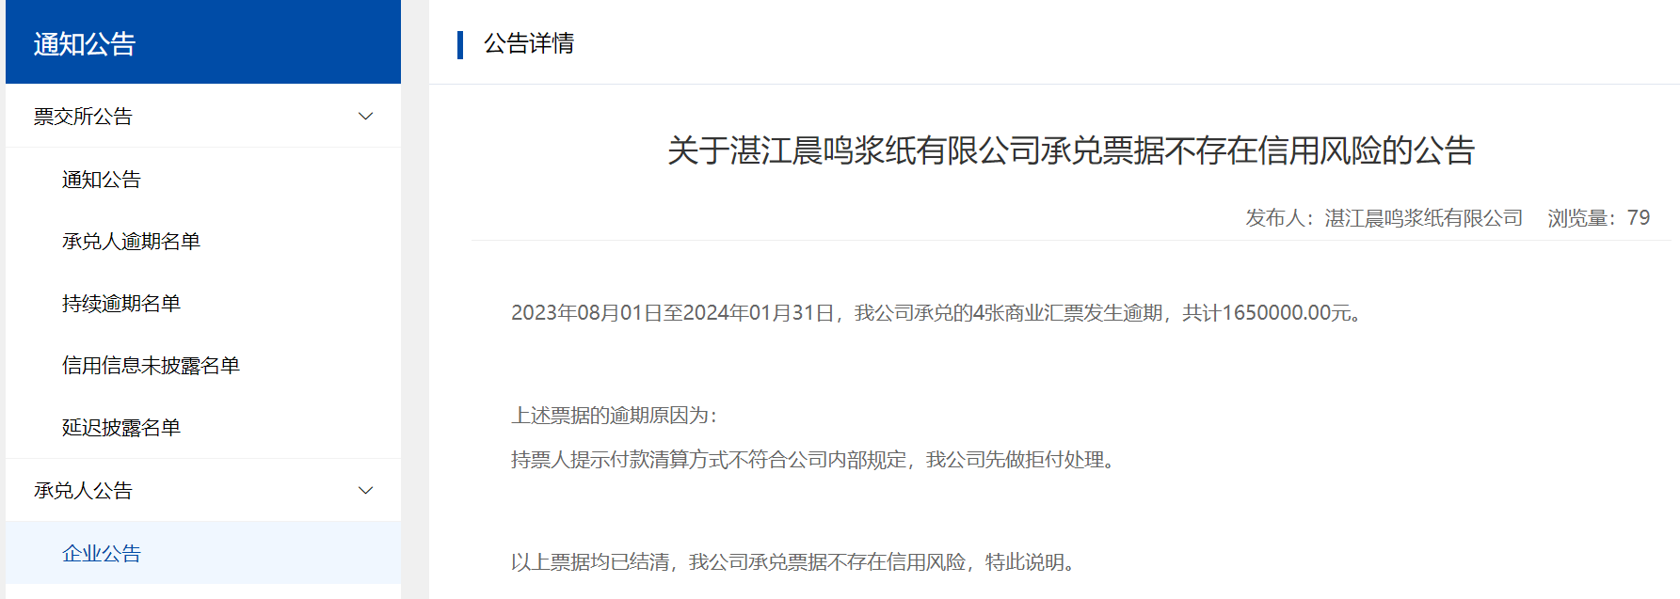Click the 持票人提示付款 reason sentence
The image size is (1680, 599).
pyautogui.click(x=815, y=460)
